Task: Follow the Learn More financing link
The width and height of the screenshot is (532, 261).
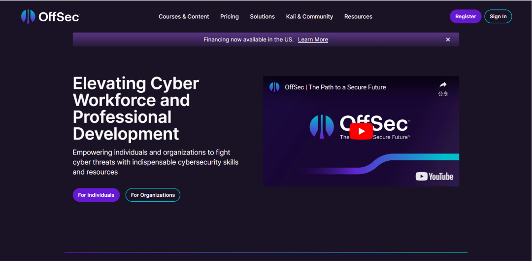Action: coord(313,39)
